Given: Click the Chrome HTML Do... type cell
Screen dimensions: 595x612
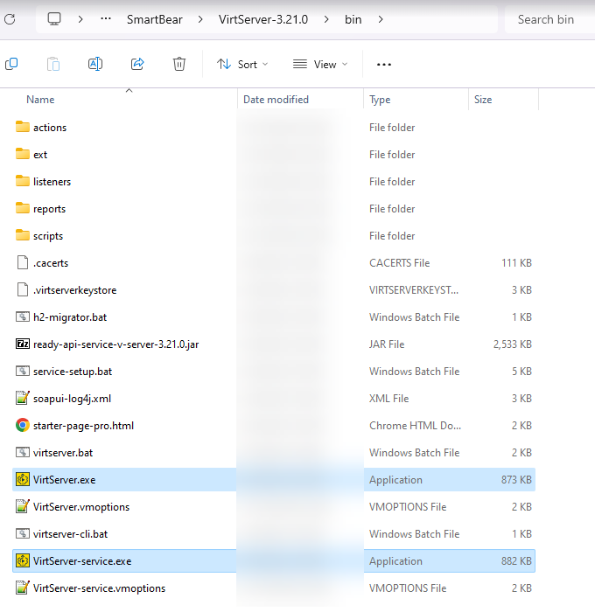Looking at the screenshot, I should click(x=415, y=426).
